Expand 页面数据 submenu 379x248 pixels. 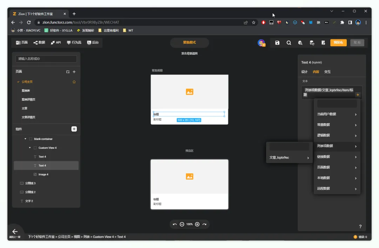[337, 167]
